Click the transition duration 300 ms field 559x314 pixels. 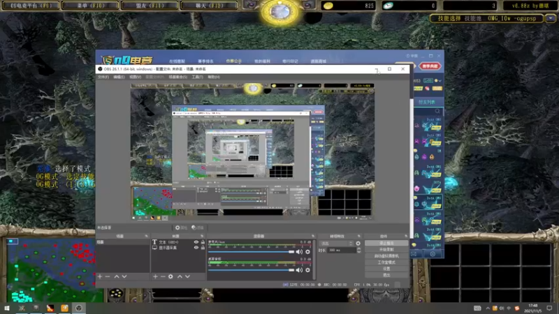point(342,251)
